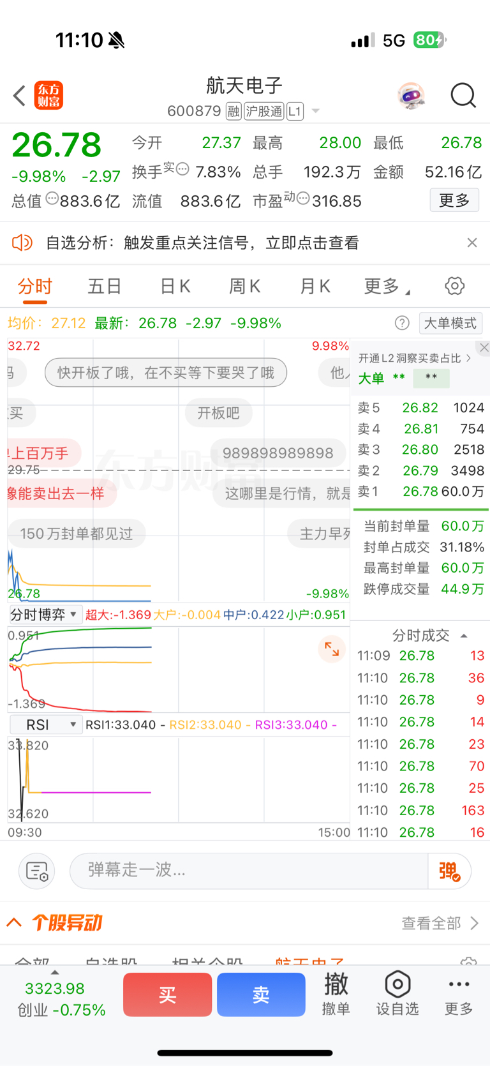Select the 卖3 26.80 order row
Viewport: 490px width, 1066px height.
420,449
